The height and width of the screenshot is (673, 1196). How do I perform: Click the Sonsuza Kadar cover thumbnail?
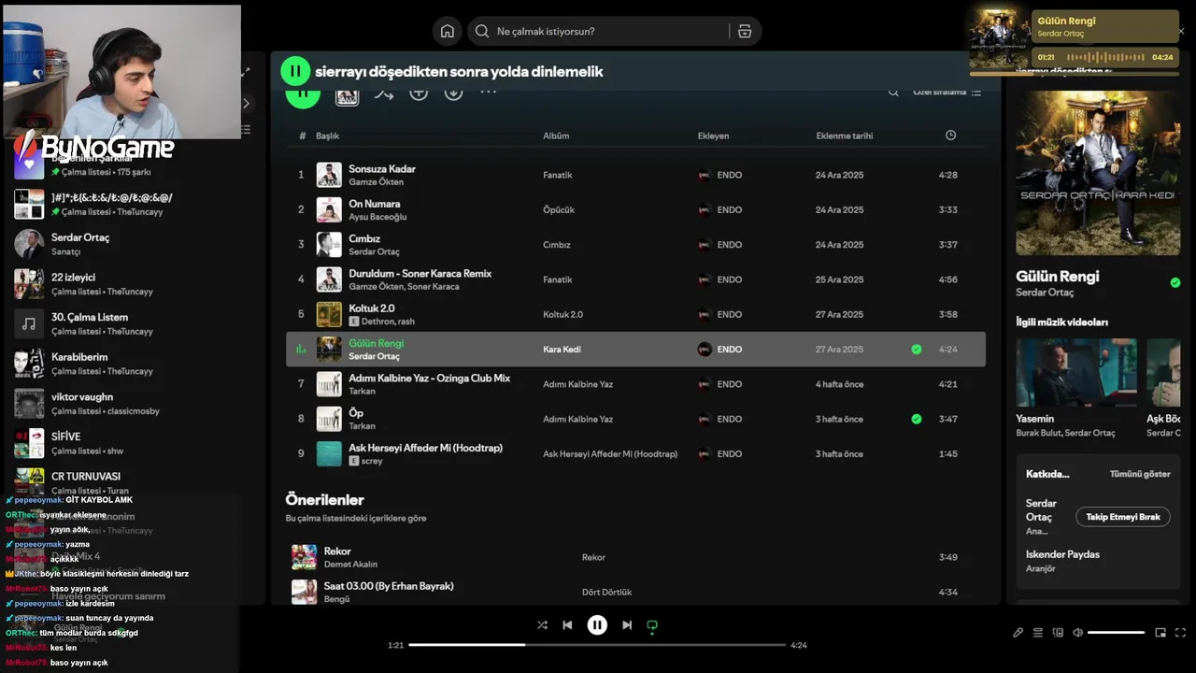[x=329, y=175]
